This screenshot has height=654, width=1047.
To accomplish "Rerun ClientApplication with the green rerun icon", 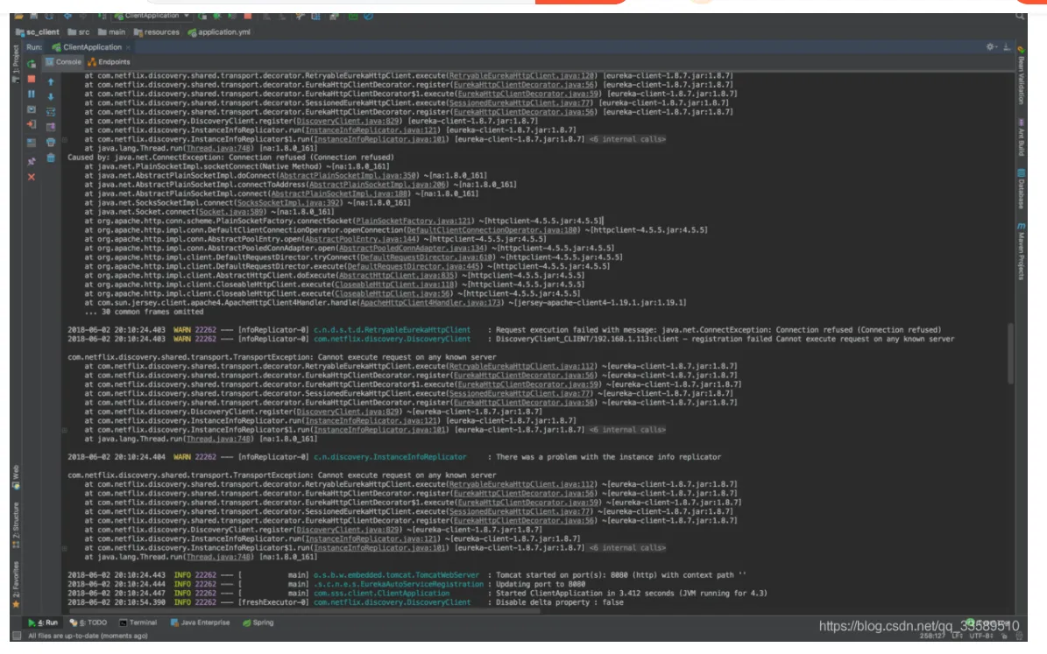I will point(32,64).
